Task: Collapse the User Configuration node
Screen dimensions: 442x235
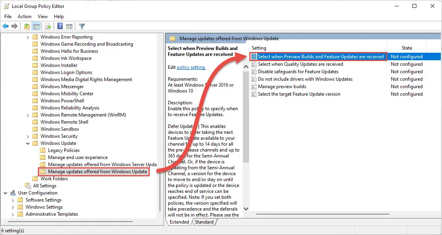Action: [6, 193]
